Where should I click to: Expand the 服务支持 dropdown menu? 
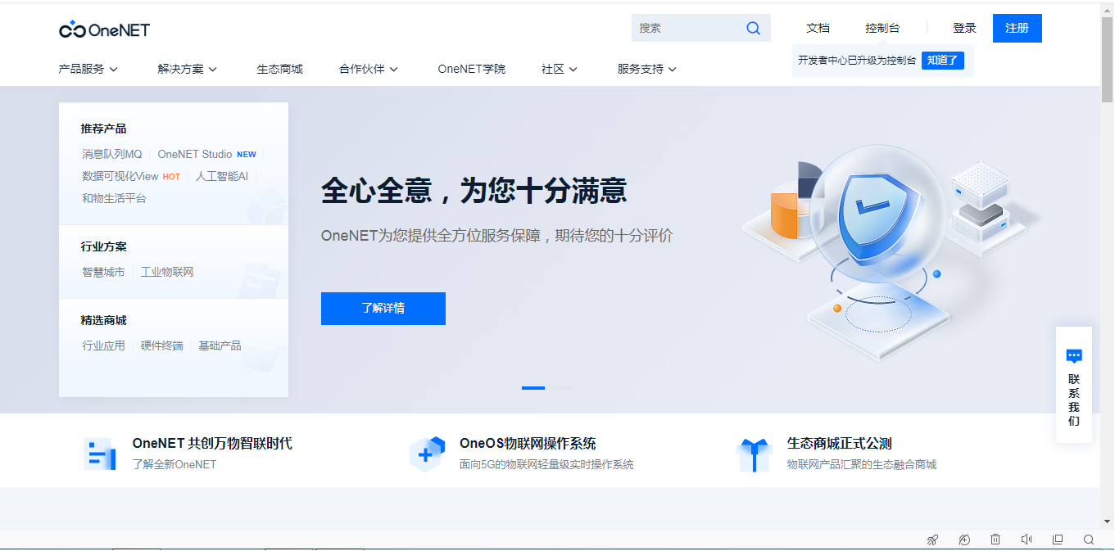(647, 69)
